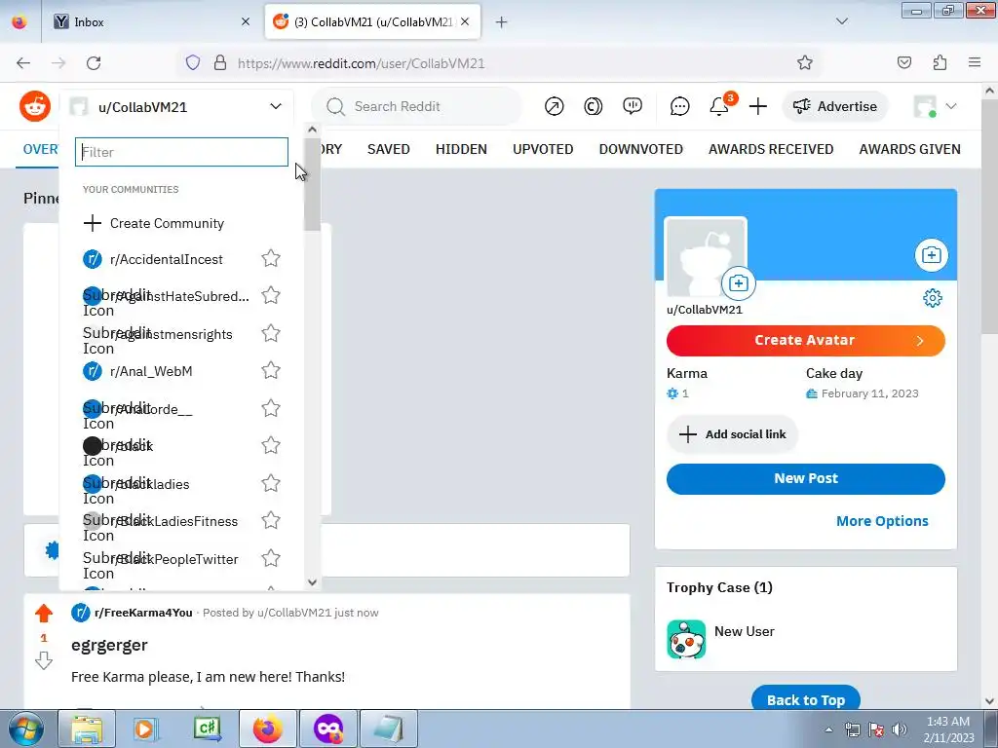This screenshot has height=748, width=998.
Task: Toggle favorite star for r/BlackLadiesFitness
Action: pyautogui.click(x=271, y=520)
